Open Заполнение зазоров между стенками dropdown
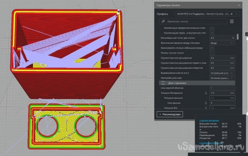 pos(222,43)
